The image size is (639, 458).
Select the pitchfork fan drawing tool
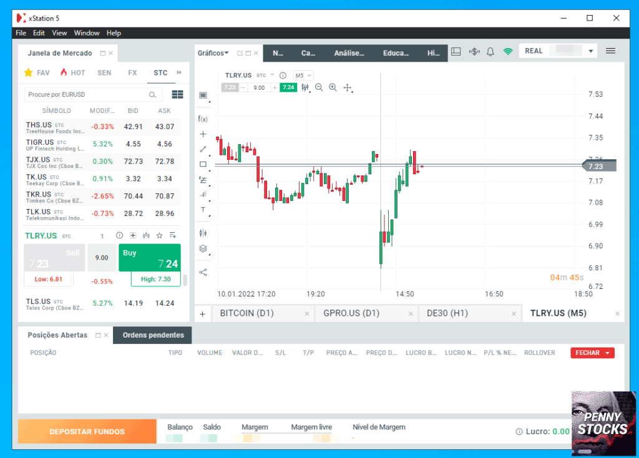pyautogui.click(x=203, y=195)
